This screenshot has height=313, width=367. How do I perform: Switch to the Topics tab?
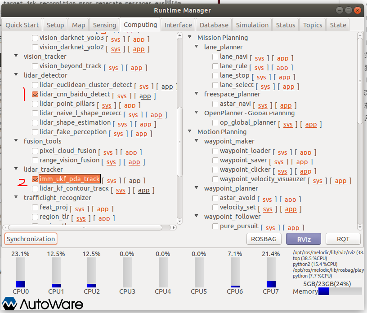coord(313,25)
